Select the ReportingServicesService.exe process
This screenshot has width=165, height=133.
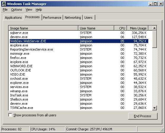[x=79, y=49]
